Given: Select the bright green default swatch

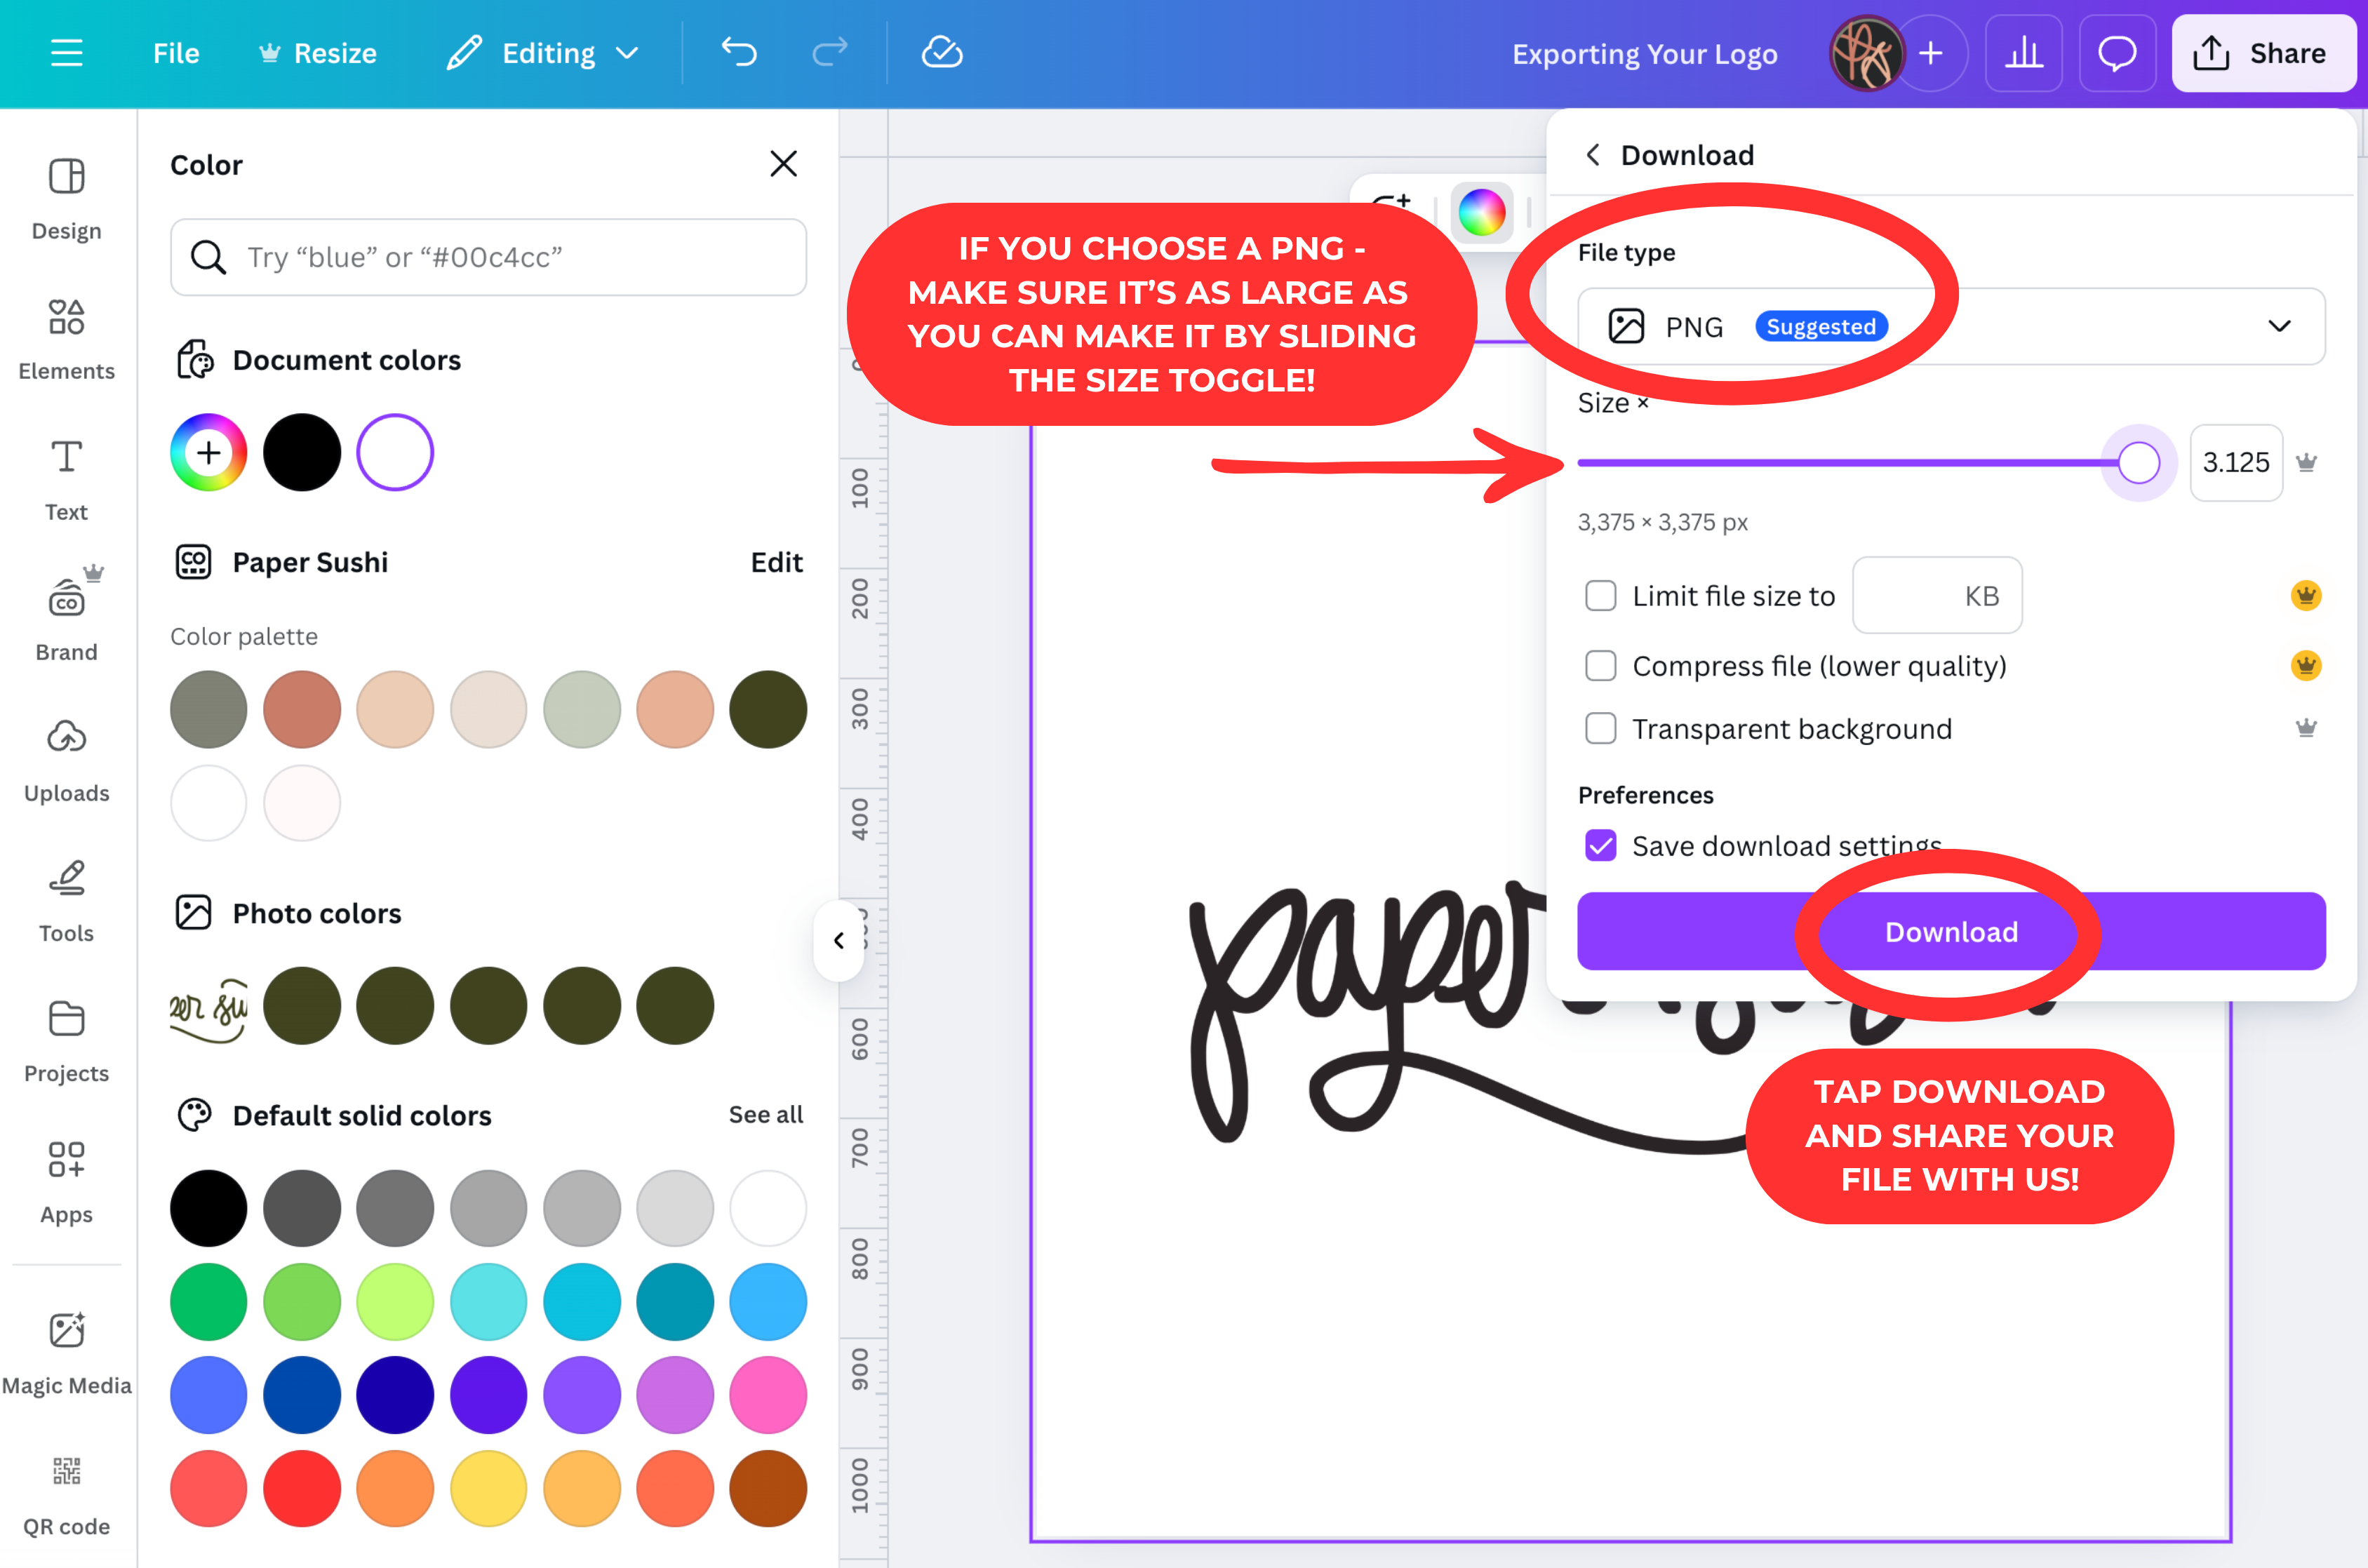Looking at the screenshot, I should click(x=208, y=1302).
